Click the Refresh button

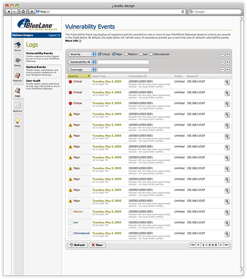(x=77, y=245)
